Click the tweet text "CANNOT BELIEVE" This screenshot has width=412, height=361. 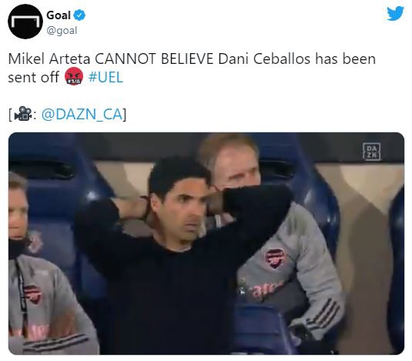click(154, 58)
